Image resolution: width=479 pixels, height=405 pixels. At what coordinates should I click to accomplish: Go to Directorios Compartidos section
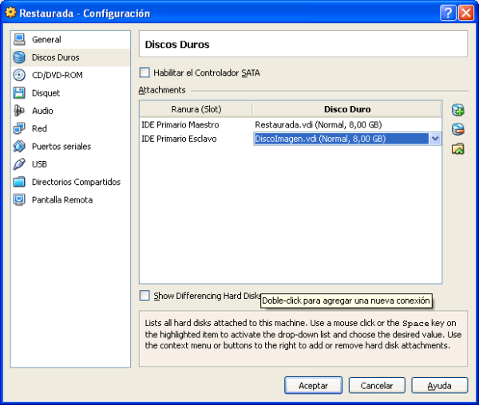pyautogui.click(x=76, y=182)
